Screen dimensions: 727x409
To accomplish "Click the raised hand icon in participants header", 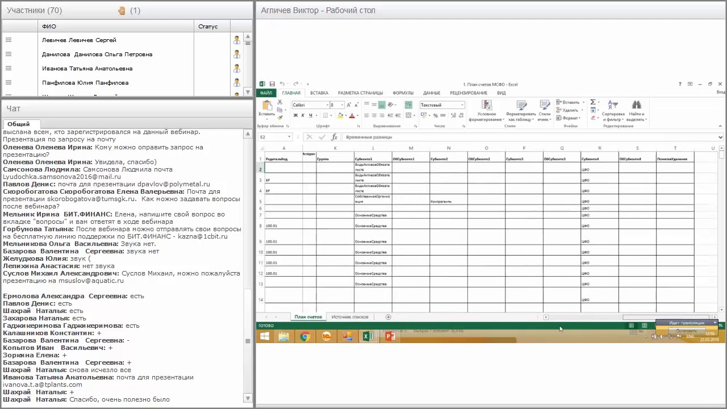I will (122, 10).
